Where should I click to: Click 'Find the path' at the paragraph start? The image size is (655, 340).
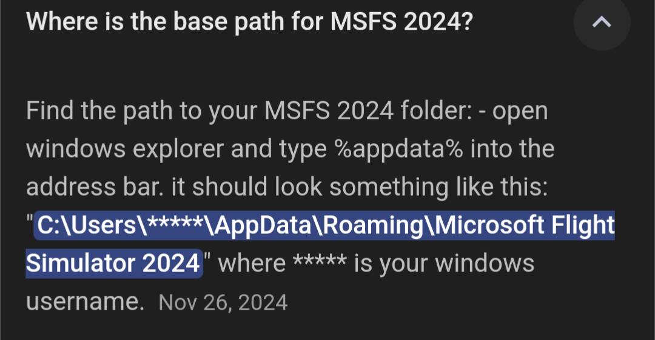pyautogui.click(x=99, y=111)
